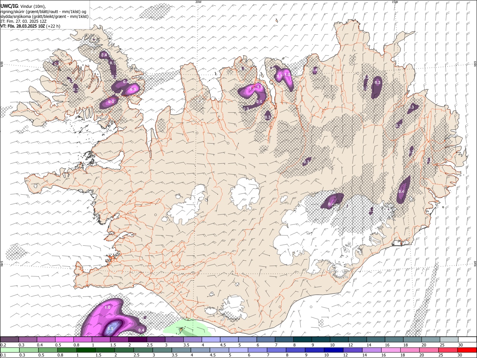Click the '5.5' value in offshore precipitation core
Screen dimensions: 477x358
(x=110, y=329)
